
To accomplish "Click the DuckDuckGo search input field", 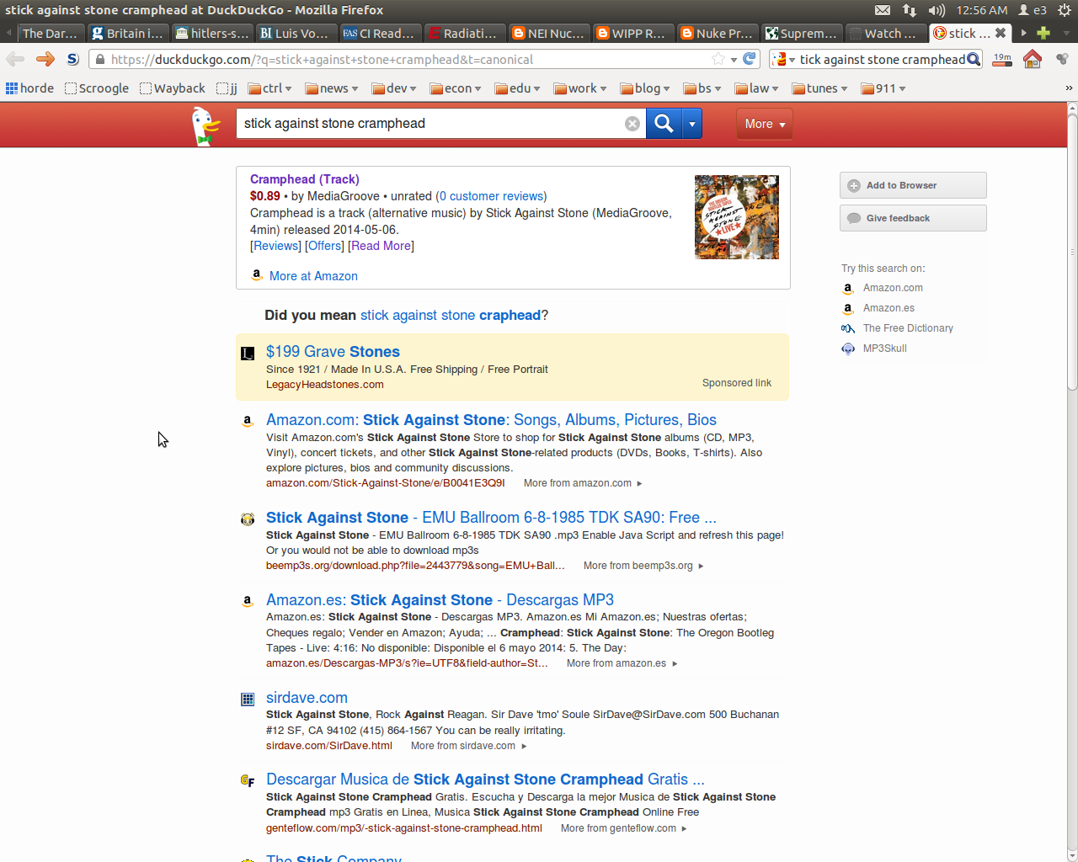I will pyautogui.click(x=430, y=124).
